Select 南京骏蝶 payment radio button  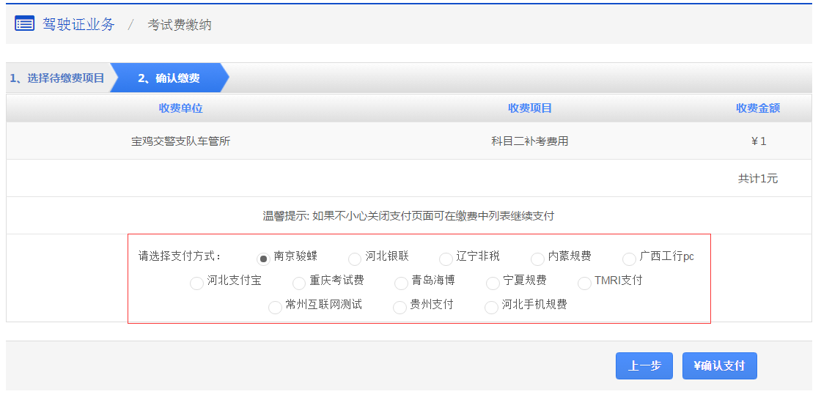tap(263, 259)
